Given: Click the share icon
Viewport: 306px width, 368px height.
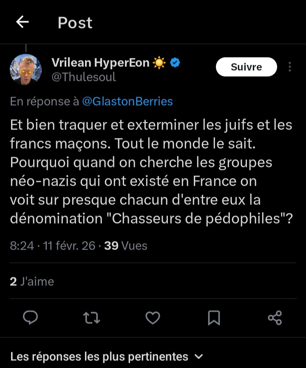Looking at the screenshot, I should click(x=275, y=318).
